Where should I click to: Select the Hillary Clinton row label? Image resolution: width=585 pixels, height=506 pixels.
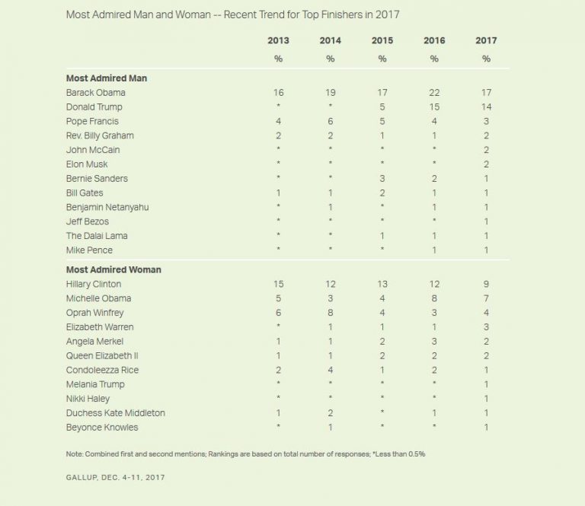point(94,284)
